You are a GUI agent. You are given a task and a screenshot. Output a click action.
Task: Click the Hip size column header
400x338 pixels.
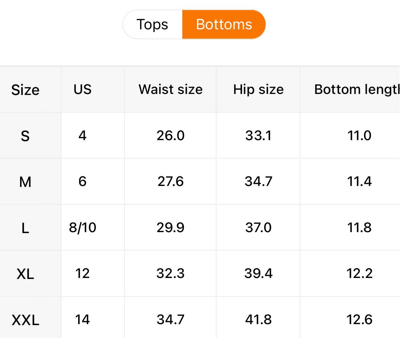258,89
